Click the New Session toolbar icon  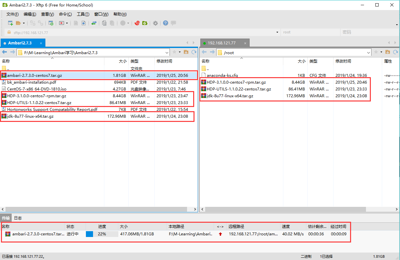pyautogui.click(x=10, y=23)
